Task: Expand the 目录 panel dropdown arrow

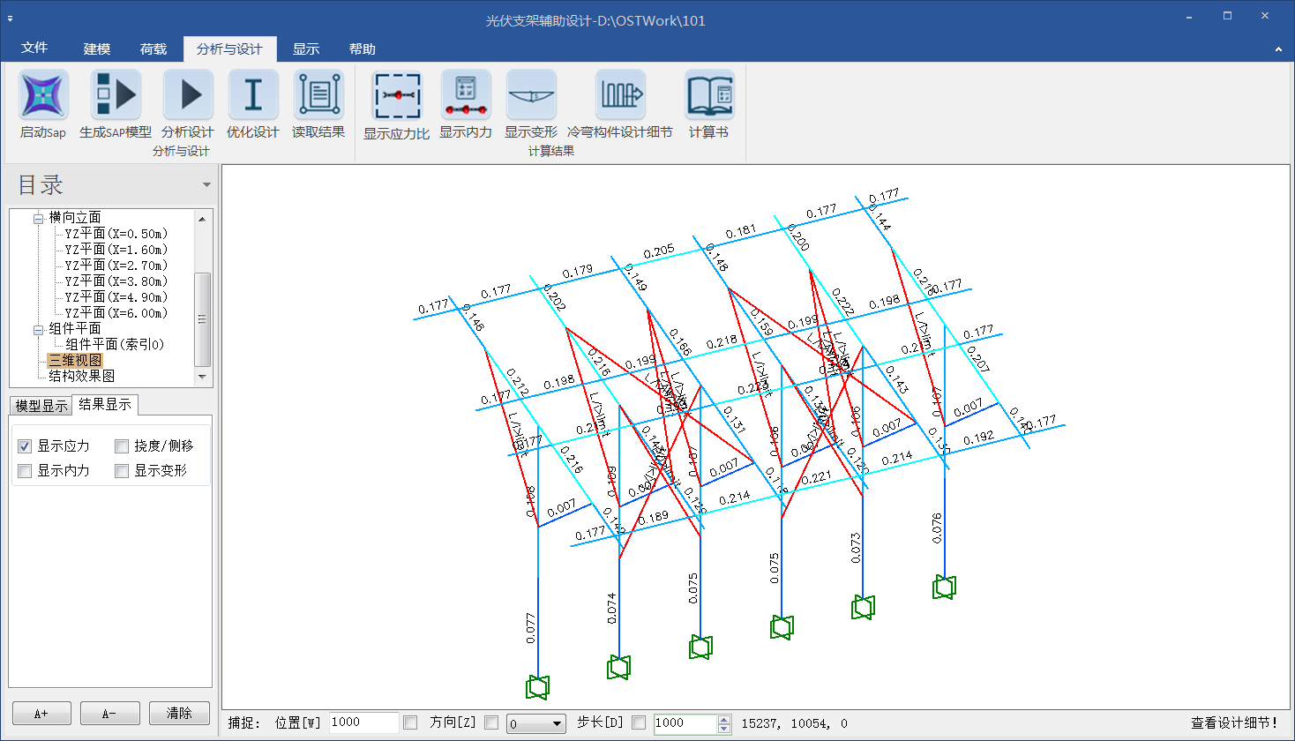Action: [206, 185]
